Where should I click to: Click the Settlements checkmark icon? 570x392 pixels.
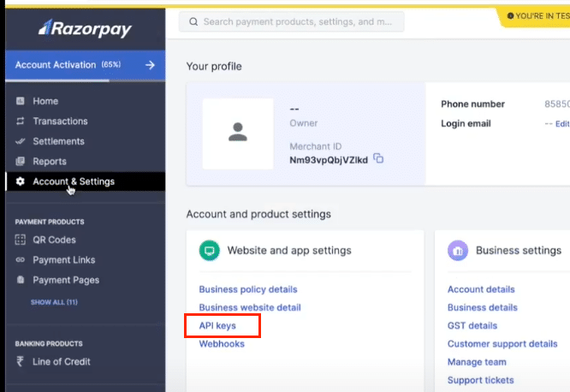21,141
